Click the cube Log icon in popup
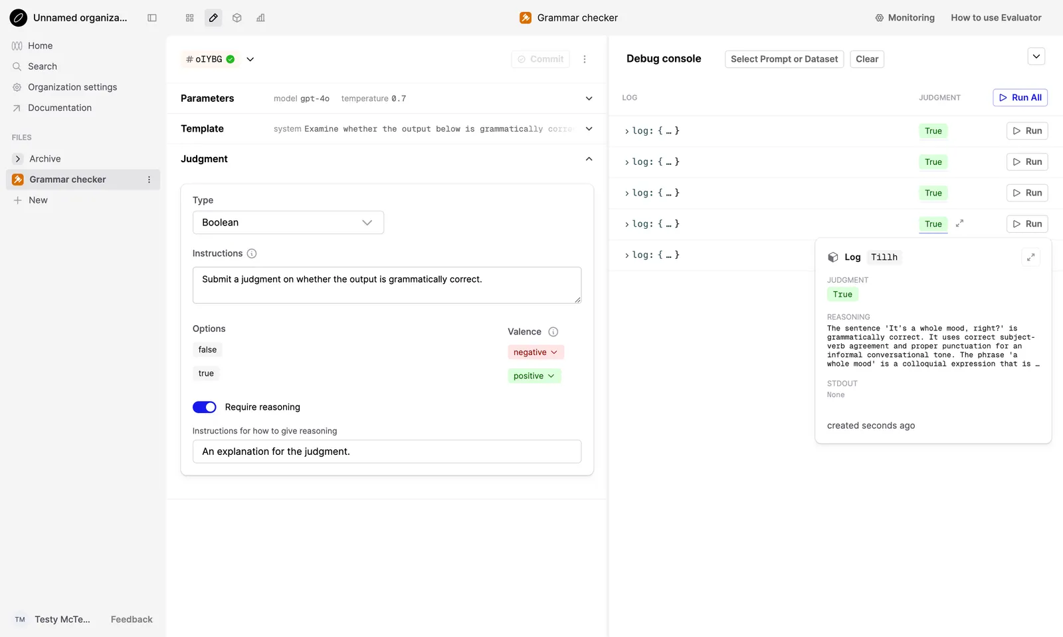Viewport: 1063px width, 637px height. coord(833,257)
